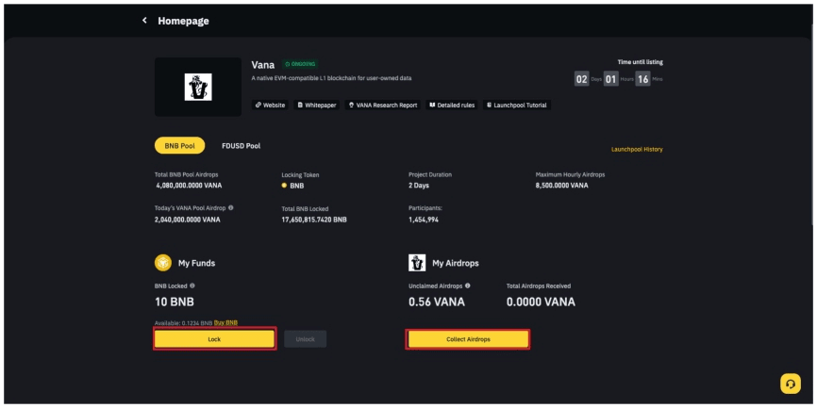Click the participants count 1,454,994
The height and width of the screenshot is (408, 817).
(424, 220)
